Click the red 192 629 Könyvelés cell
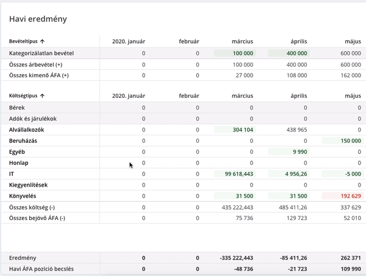This screenshot has width=366, height=276. click(x=343, y=196)
